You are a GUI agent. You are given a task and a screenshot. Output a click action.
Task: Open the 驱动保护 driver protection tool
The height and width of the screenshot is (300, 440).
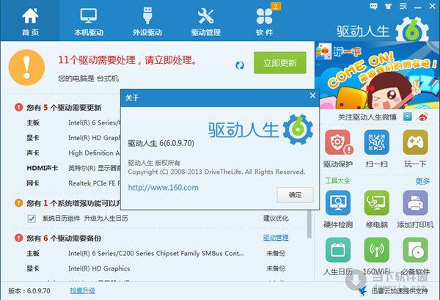[x=338, y=144]
